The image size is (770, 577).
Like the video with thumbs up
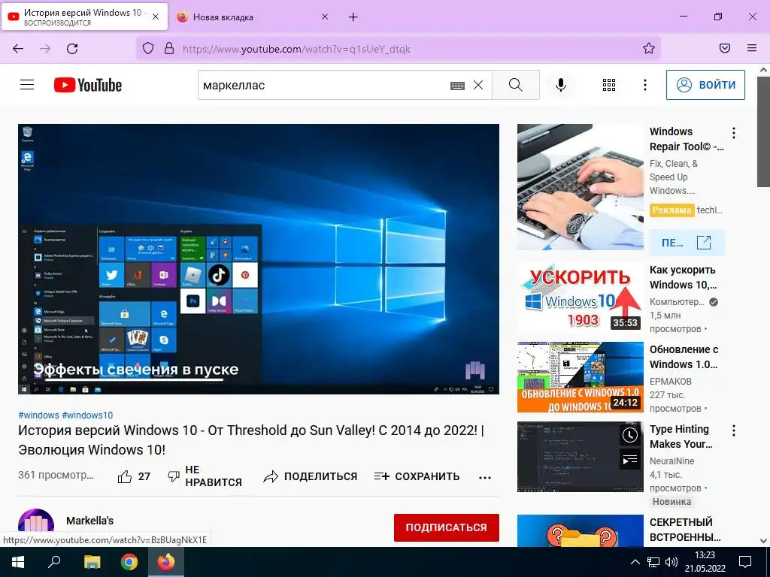point(134,476)
